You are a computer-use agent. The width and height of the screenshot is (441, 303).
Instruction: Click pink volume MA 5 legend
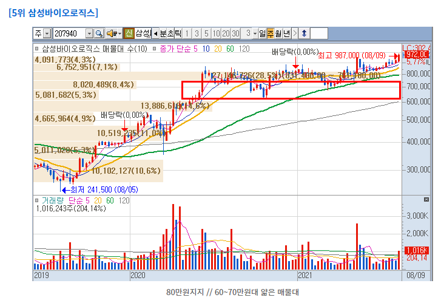(x=87, y=200)
